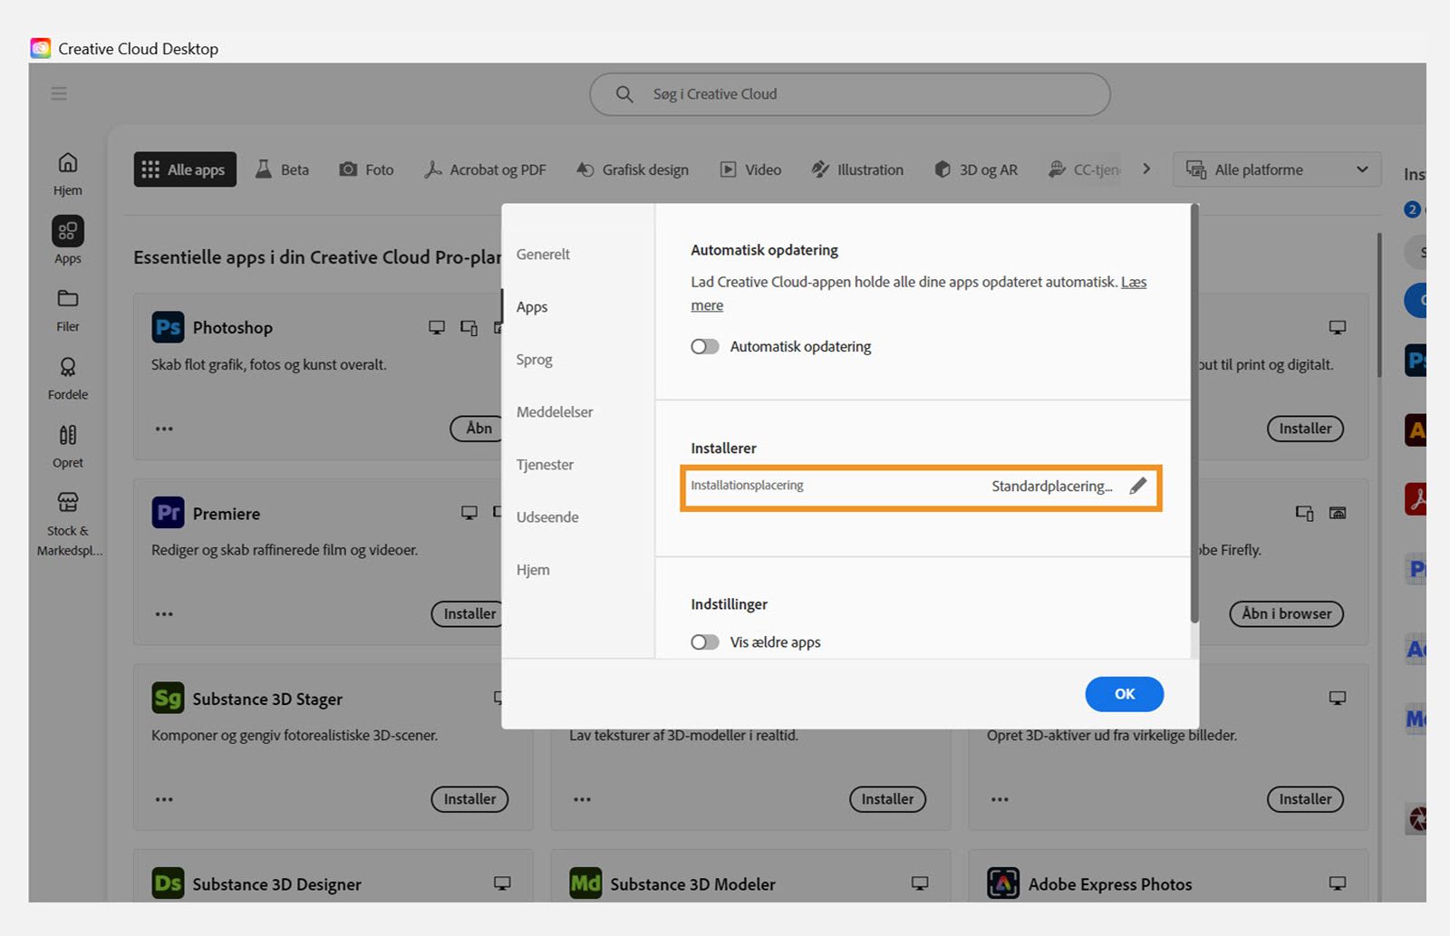Click the hamburger menu icon

click(59, 93)
